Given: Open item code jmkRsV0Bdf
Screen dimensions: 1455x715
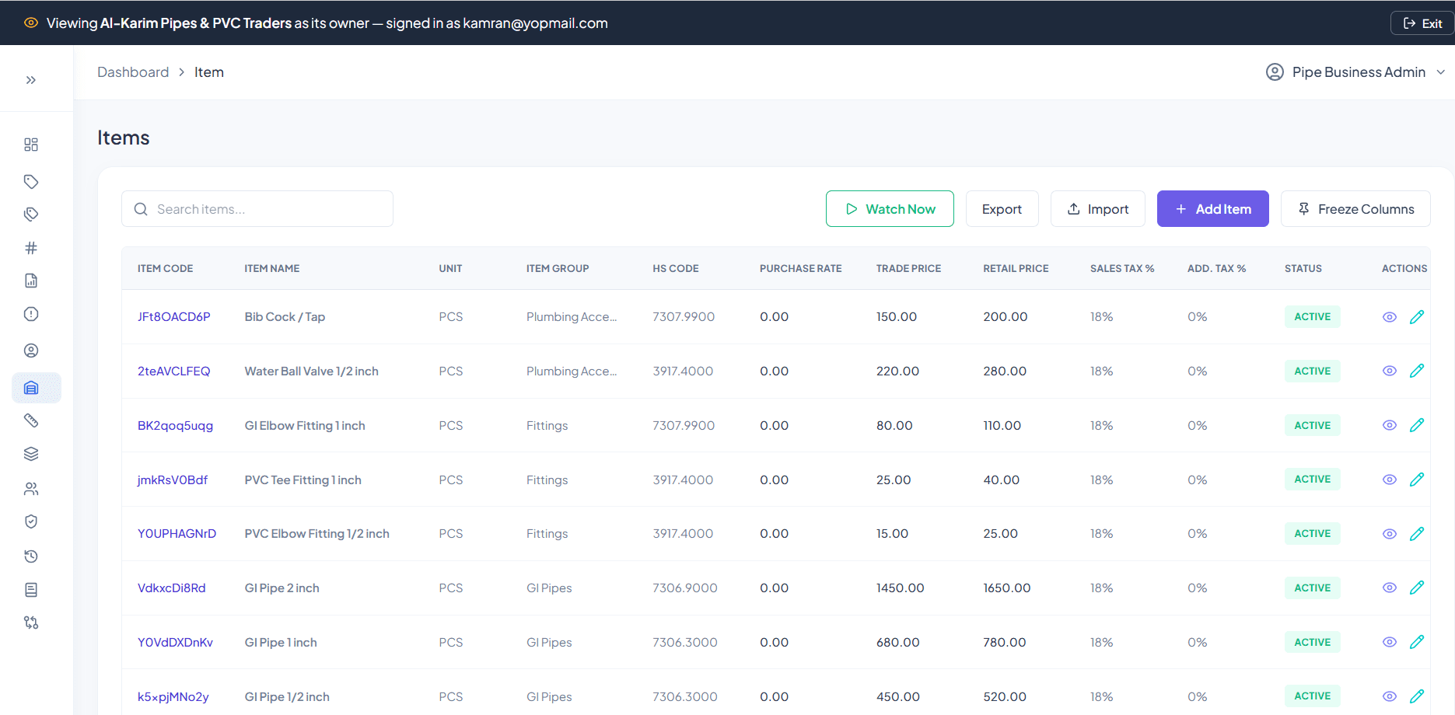Looking at the screenshot, I should pyautogui.click(x=173, y=480).
